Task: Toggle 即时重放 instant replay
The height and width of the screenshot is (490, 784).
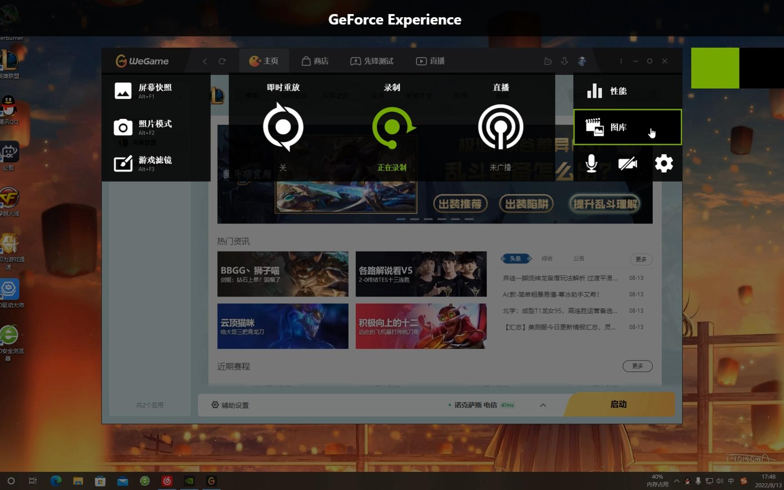Action: (x=283, y=127)
